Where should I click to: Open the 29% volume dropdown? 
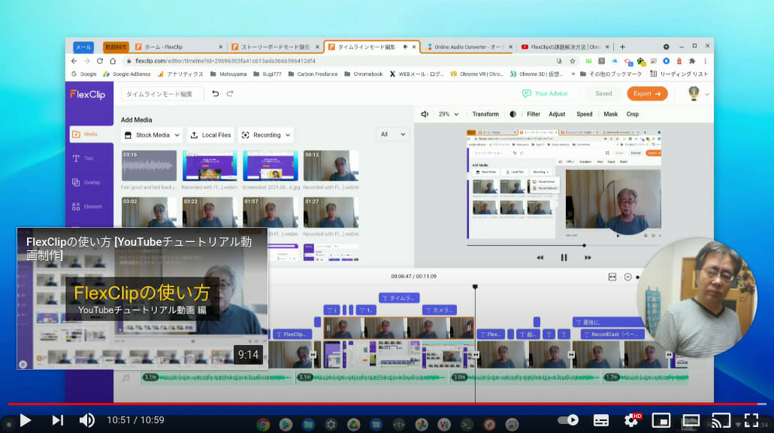tap(449, 114)
